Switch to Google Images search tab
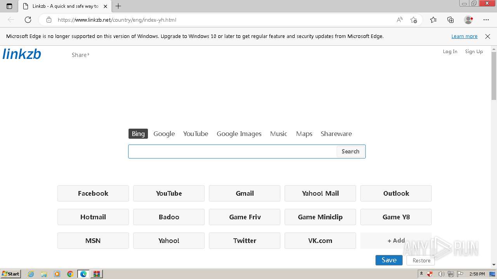 239,134
